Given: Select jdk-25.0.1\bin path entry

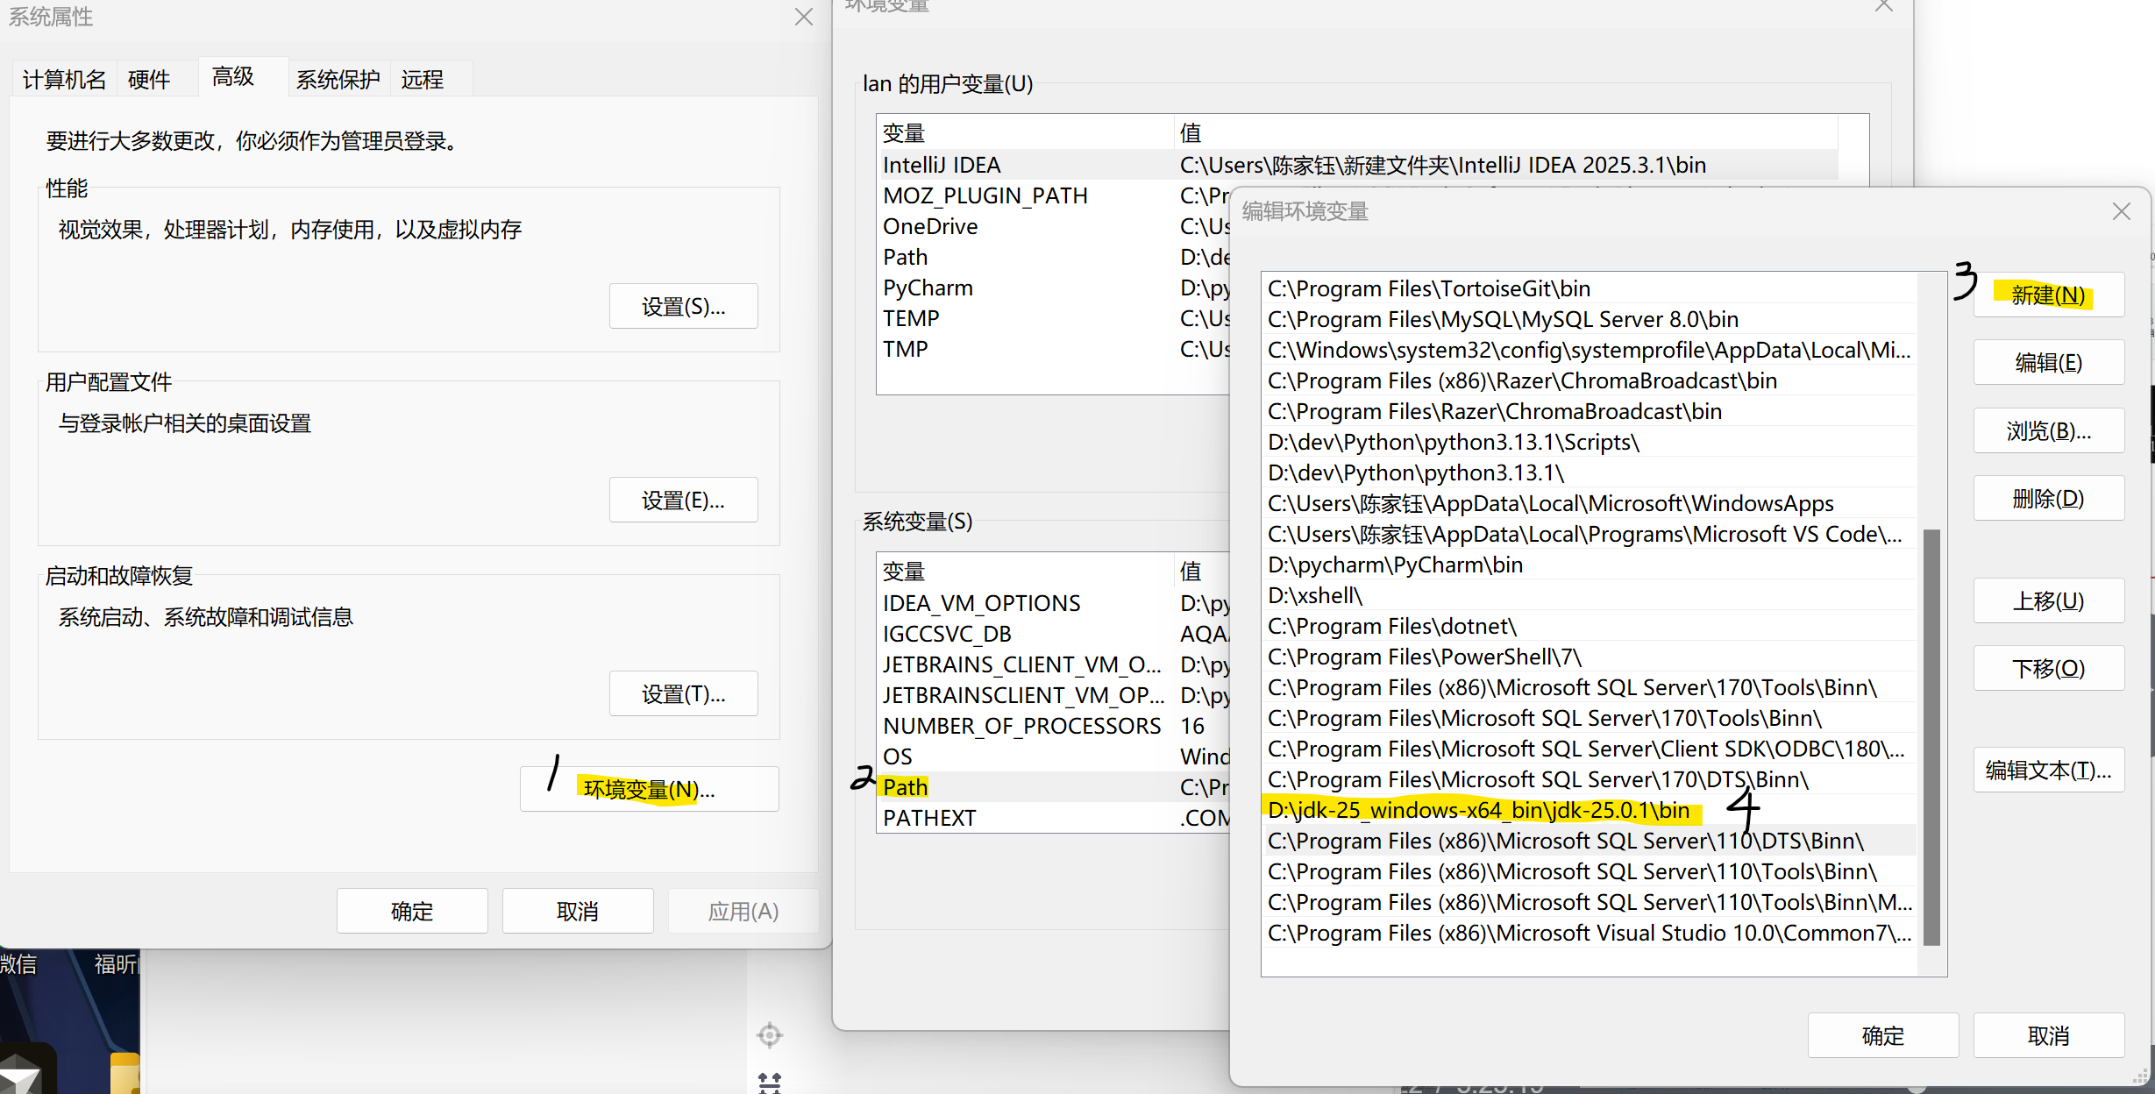Looking at the screenshot, I should point(1590,810).
